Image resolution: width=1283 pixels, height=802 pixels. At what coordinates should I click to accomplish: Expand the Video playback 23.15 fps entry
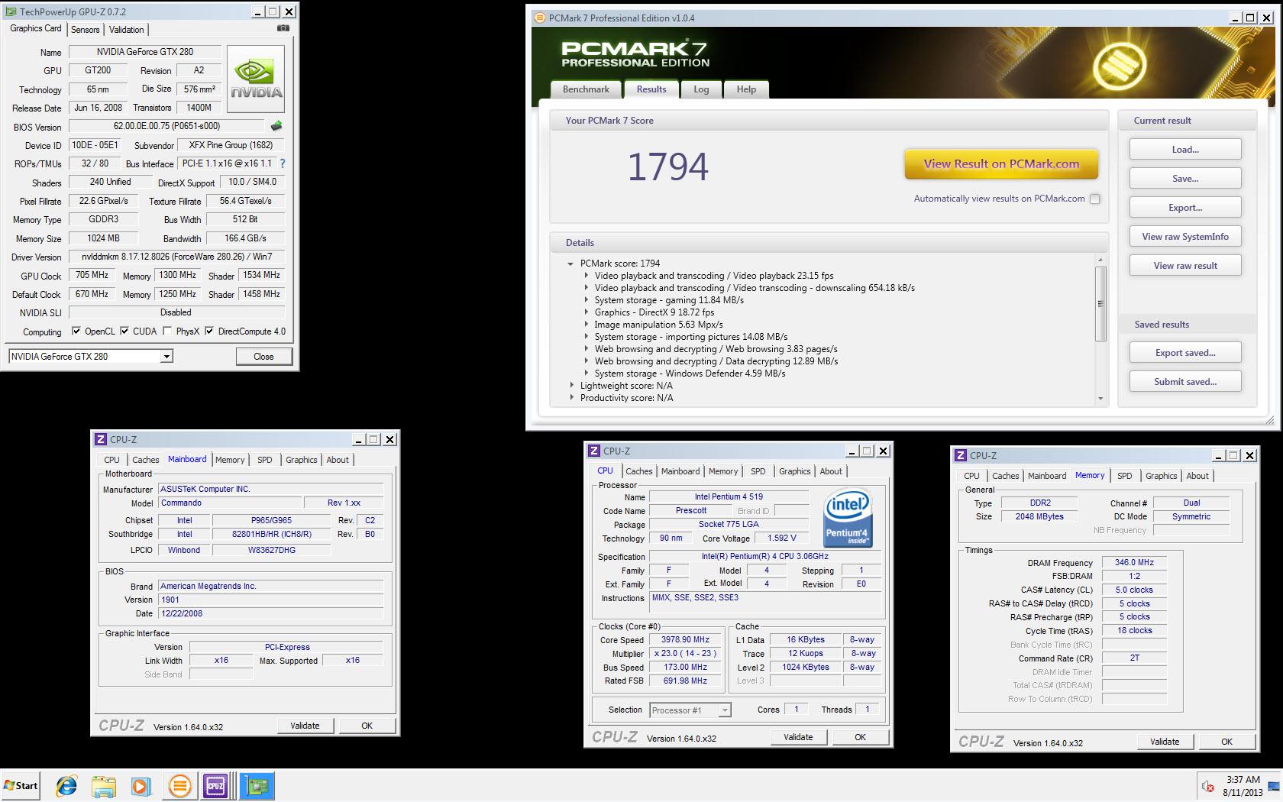pyautogui.click(x=586, y=276)
